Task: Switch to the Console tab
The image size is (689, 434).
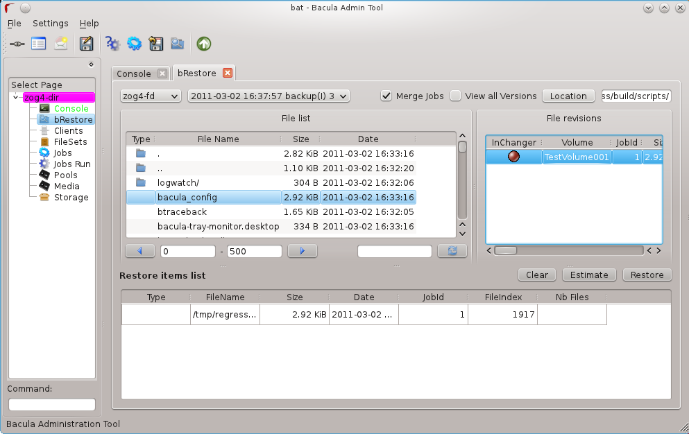Action: coord(134,73)
